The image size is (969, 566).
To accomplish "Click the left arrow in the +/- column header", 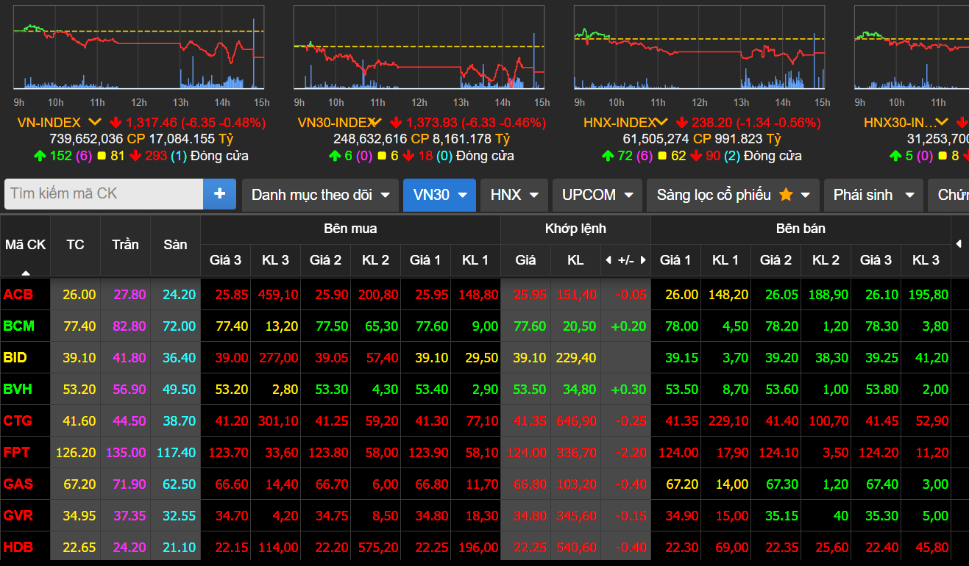I will click(x=608, y=259).
